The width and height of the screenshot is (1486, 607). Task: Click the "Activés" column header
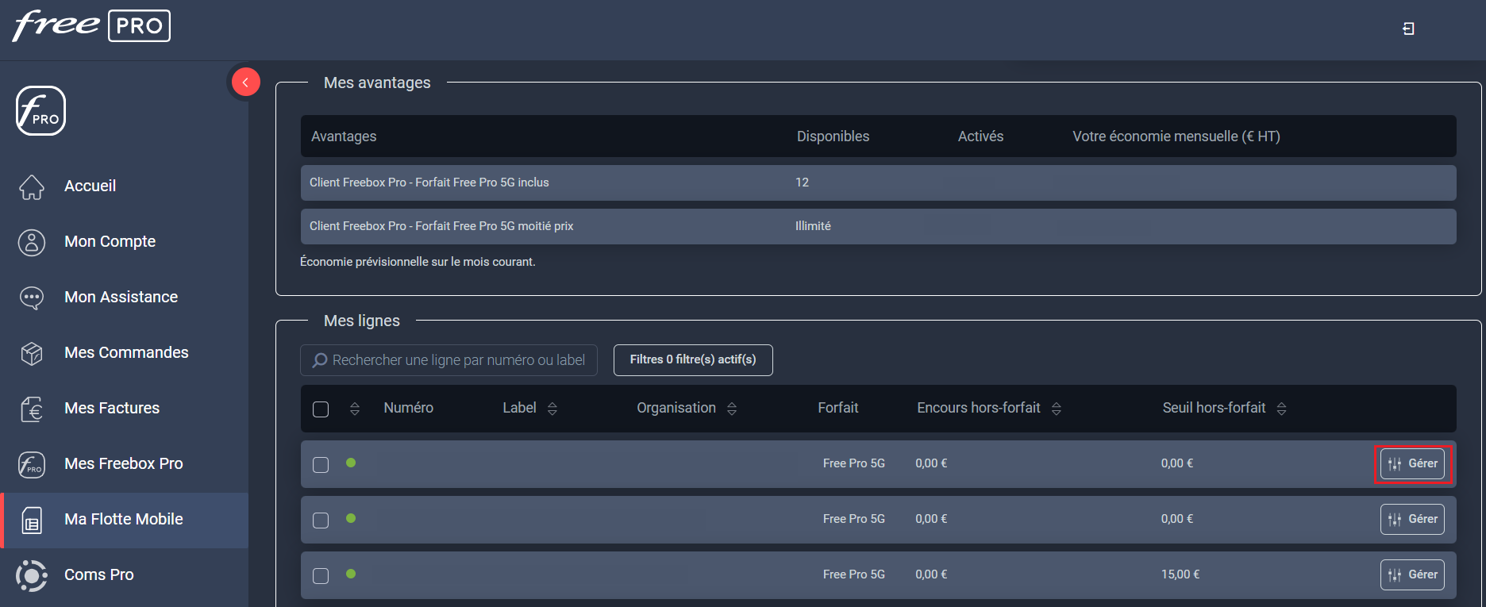click(x=980, y=136)
